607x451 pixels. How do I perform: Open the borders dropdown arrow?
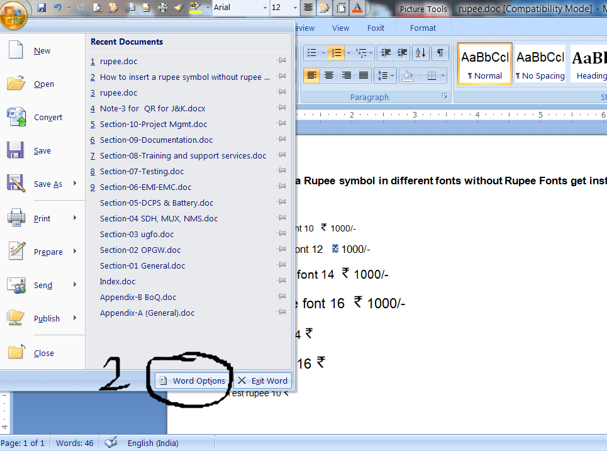point(443,75)
